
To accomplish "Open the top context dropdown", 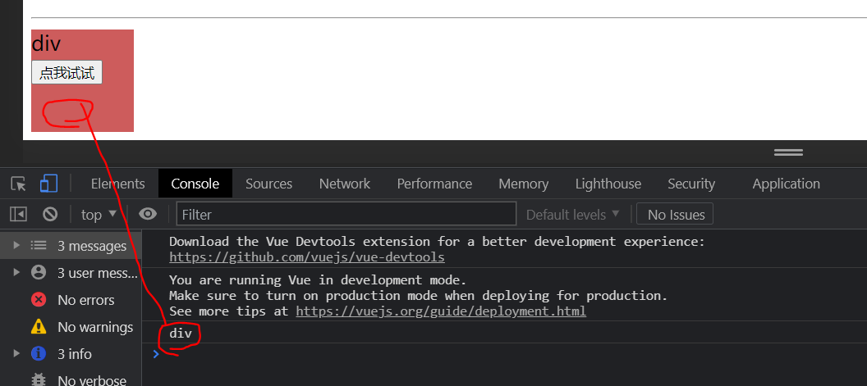I will coord(99,214).
